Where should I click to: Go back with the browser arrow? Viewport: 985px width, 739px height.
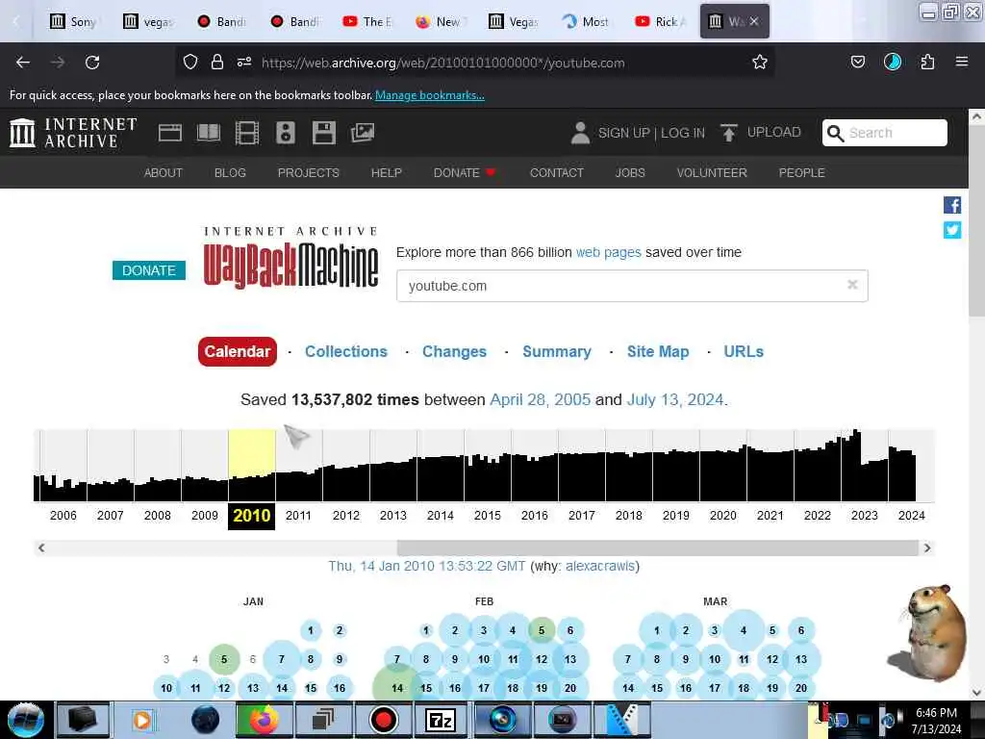coord(23,63)
